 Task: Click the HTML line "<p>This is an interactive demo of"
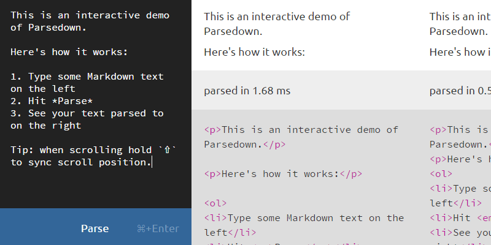click(x=301, y=129)
